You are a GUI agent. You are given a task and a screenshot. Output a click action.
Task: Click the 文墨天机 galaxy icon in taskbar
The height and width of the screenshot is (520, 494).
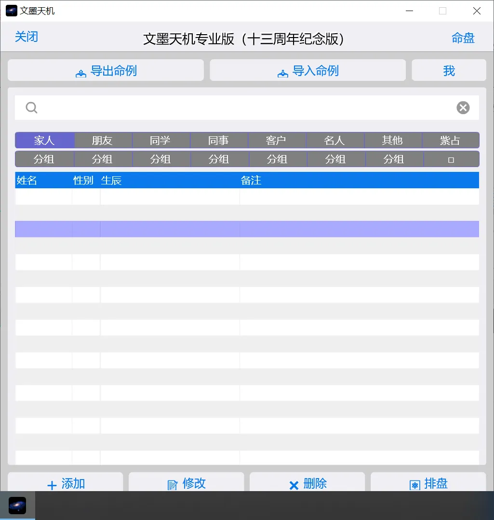click(x=17, y=506)
